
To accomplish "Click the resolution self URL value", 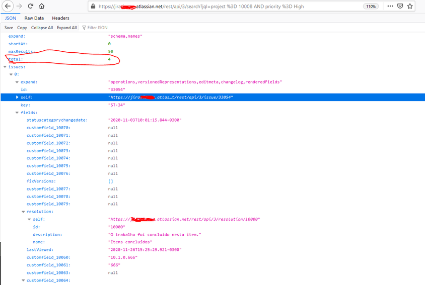I will [184, 219].
